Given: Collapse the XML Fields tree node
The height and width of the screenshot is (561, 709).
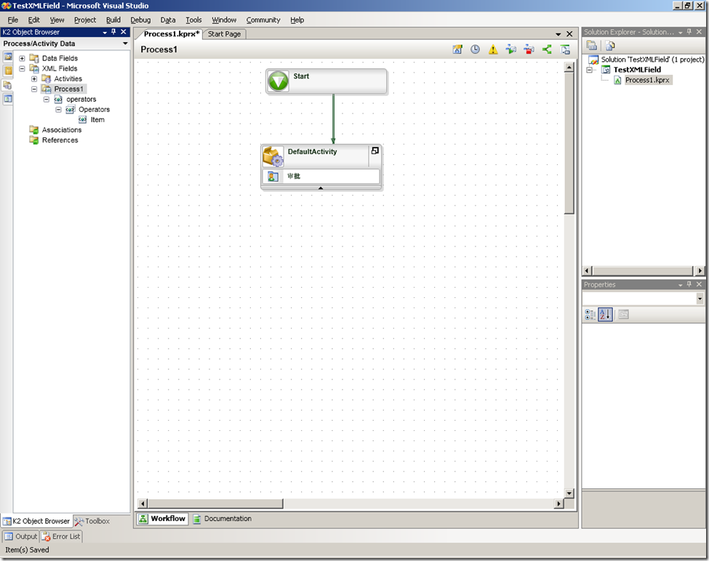Looking at the screenshot, I should 22,68.
